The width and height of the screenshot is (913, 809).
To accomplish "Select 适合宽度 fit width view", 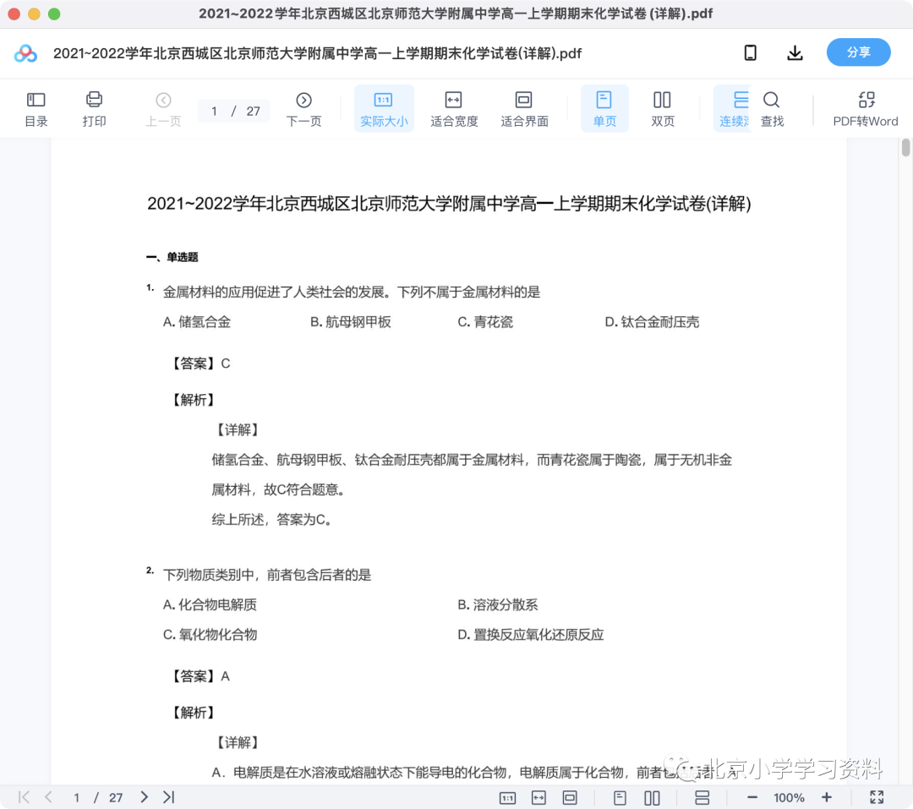I will click(454, 109).
